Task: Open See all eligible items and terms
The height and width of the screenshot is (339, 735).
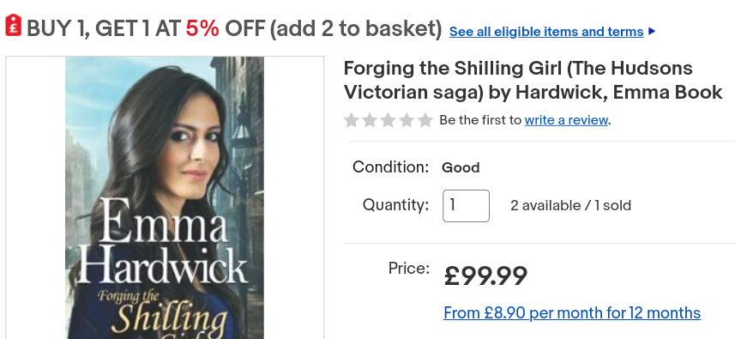Action: (546, 32)
